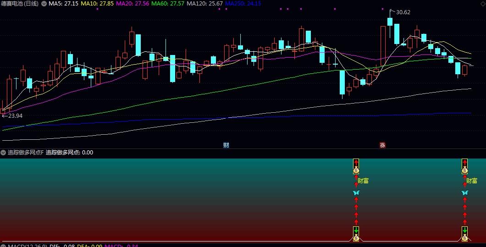
Task: Click the right signal's top money bag icon
Action: (464, 170)
